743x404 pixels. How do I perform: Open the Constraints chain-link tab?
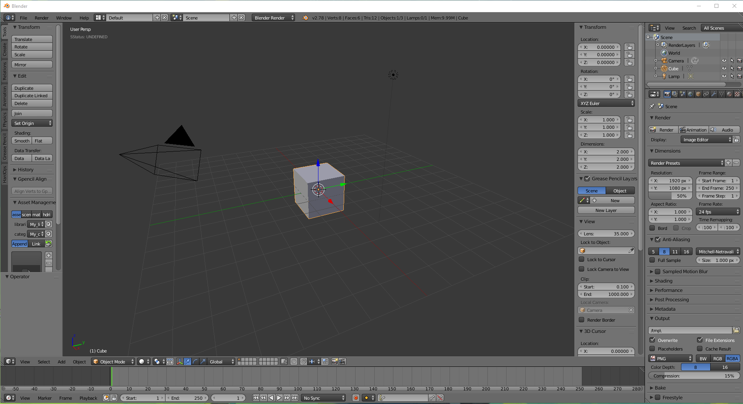pos(706,94)
